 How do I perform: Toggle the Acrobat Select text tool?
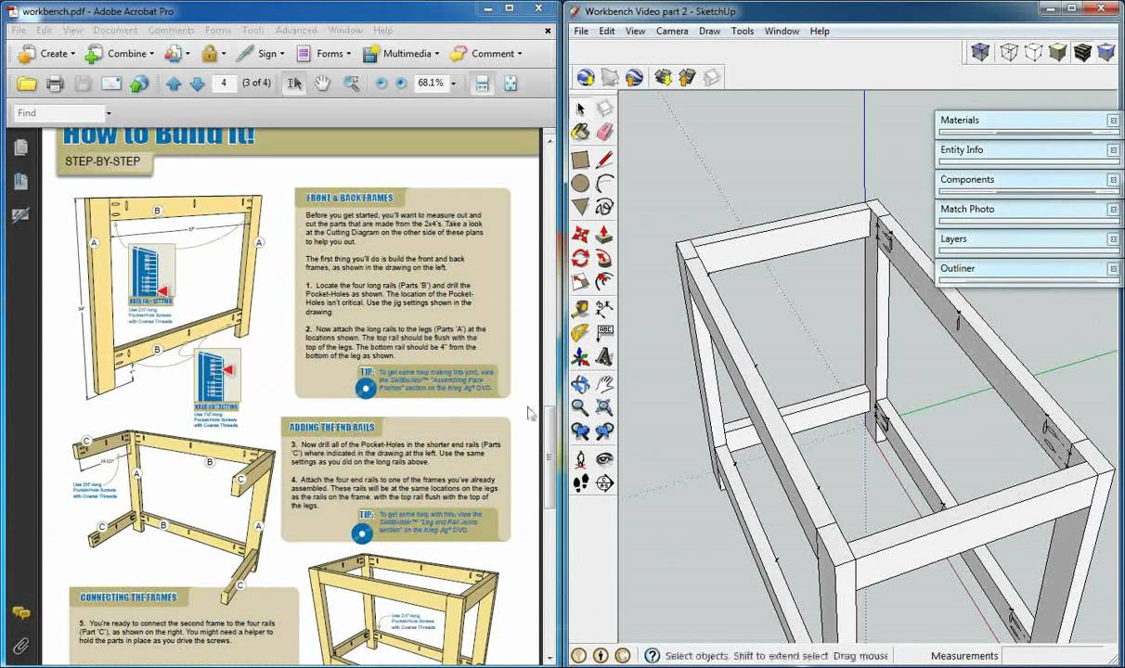(x=294, y=83)
